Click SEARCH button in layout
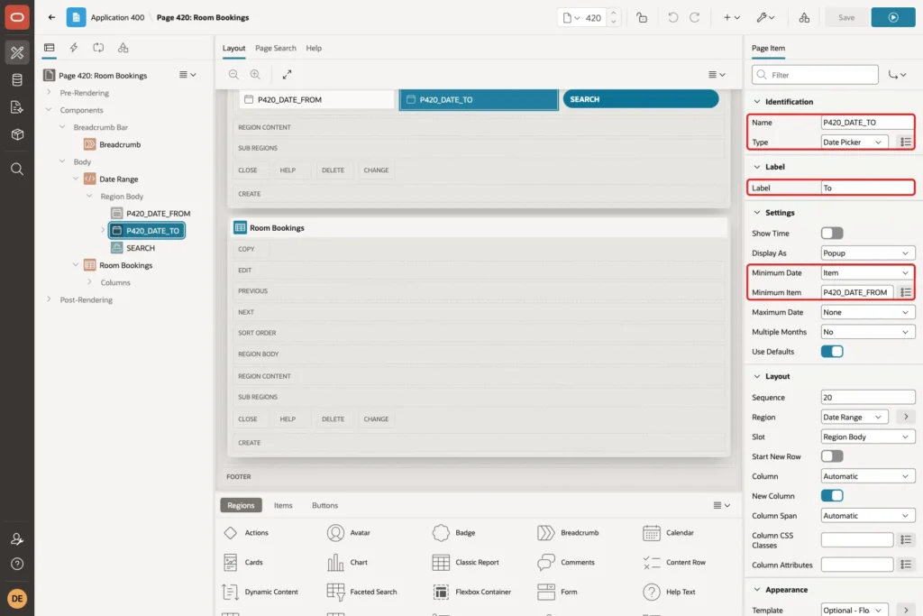 (641, 99)
